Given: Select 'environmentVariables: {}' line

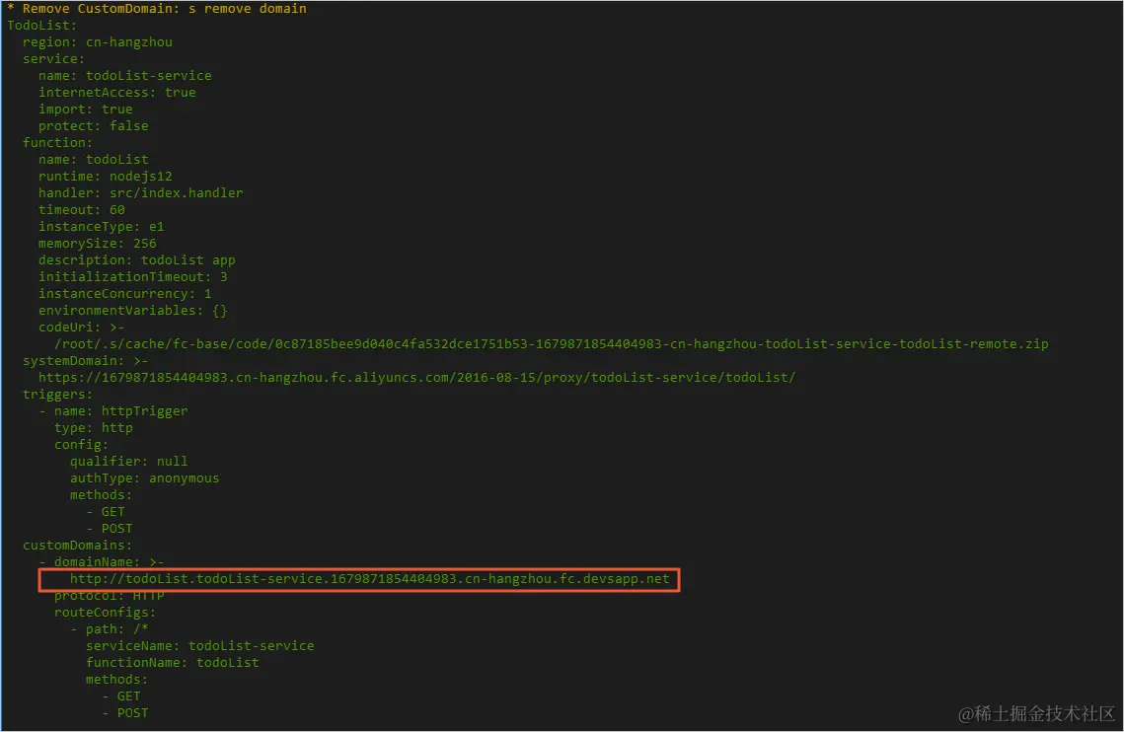Looking at the screenshot, I should tap(132, 311).
